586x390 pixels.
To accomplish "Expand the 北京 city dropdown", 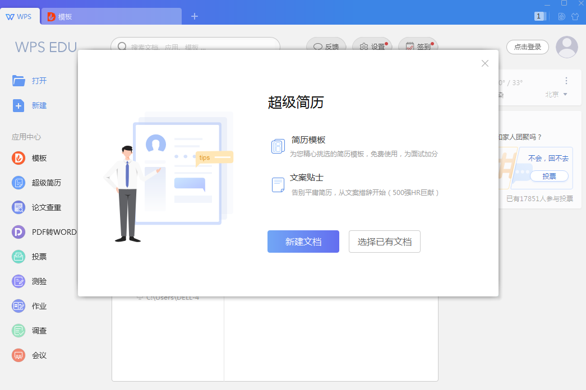I will click(x=556, y=95).
